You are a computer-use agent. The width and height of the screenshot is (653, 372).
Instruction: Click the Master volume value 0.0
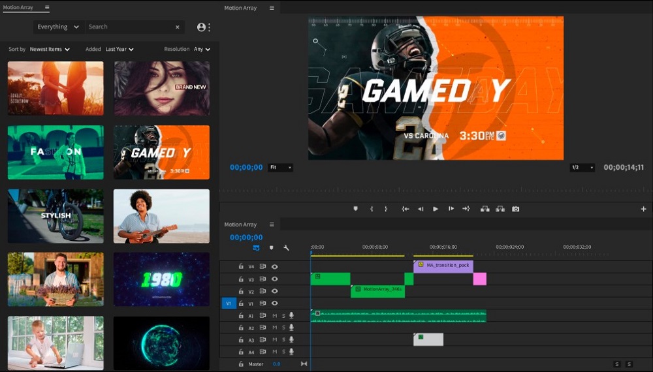(276, 364)
